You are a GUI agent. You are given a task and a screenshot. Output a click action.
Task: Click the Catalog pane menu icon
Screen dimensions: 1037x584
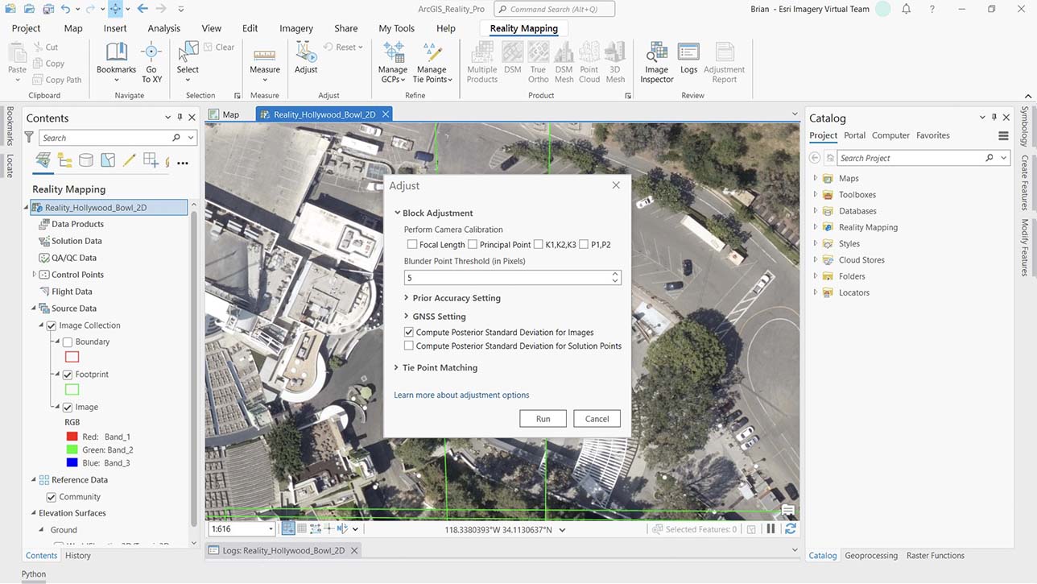1003,135
